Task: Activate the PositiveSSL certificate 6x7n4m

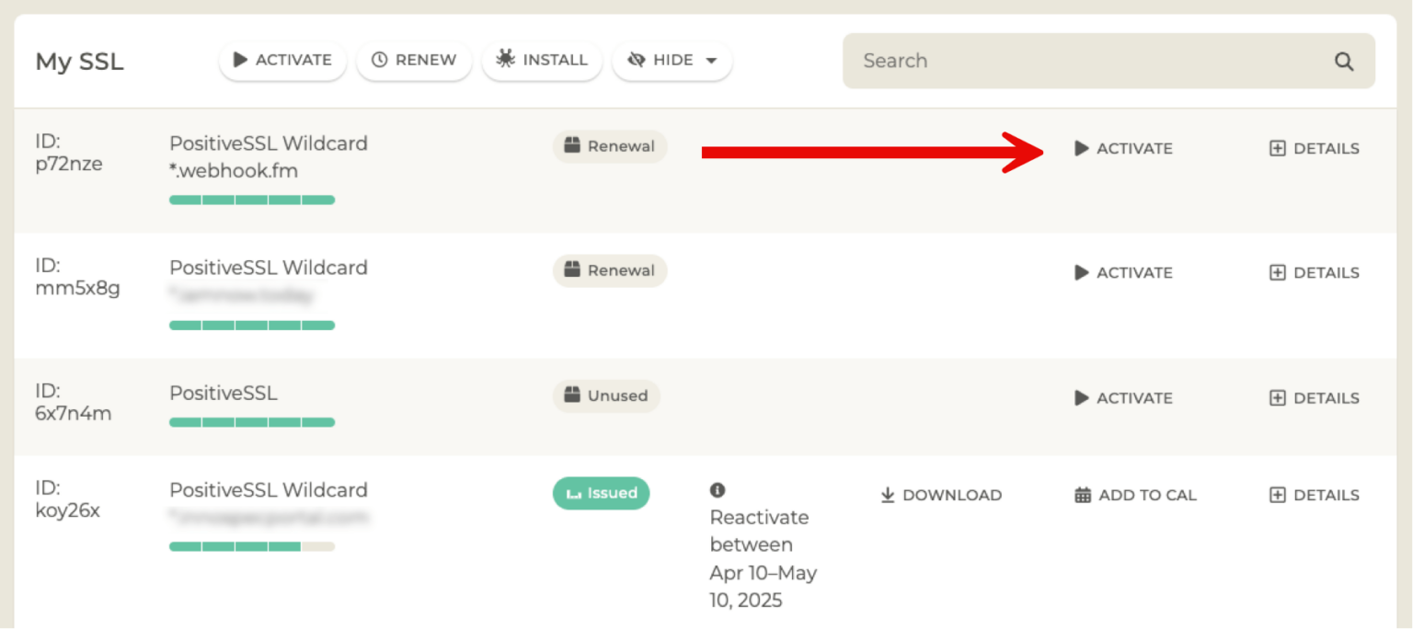Action: pos(1122,397)
